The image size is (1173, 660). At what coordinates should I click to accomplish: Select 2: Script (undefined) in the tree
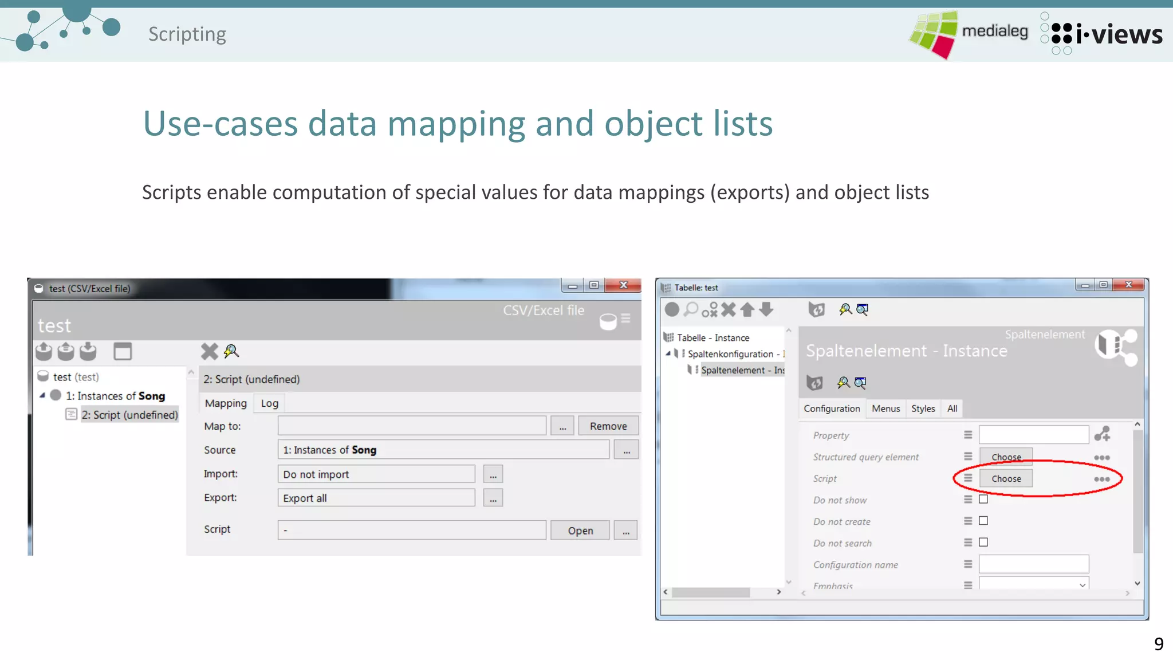(x=129, y=415)
